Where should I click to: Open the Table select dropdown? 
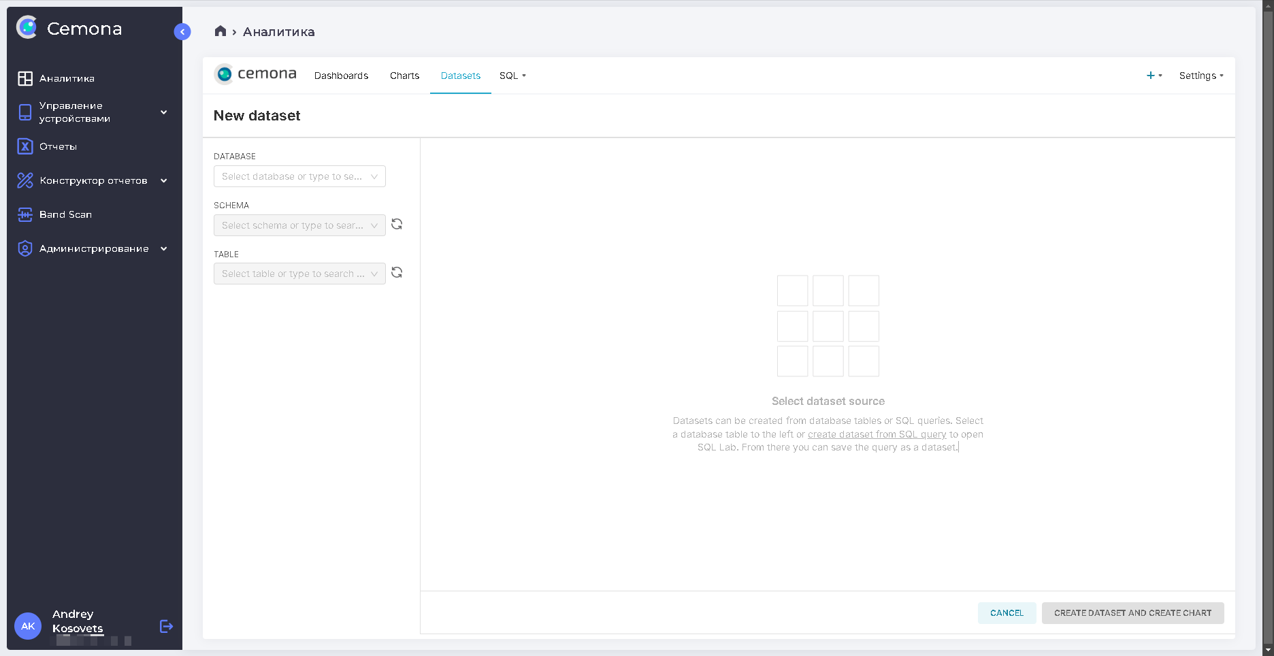299,274
